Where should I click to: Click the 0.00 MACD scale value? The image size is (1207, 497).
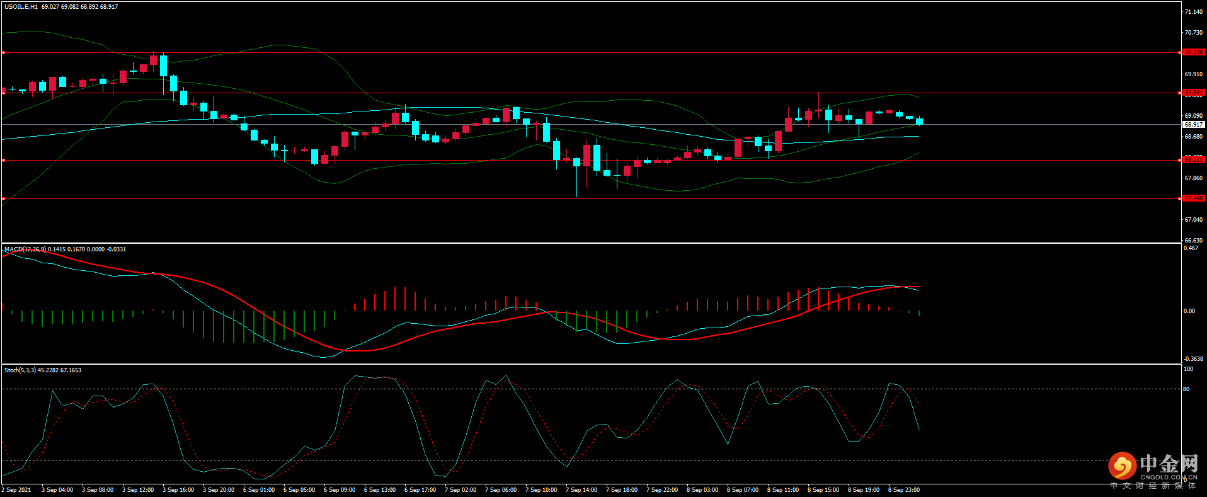[x=1189, y=311]
